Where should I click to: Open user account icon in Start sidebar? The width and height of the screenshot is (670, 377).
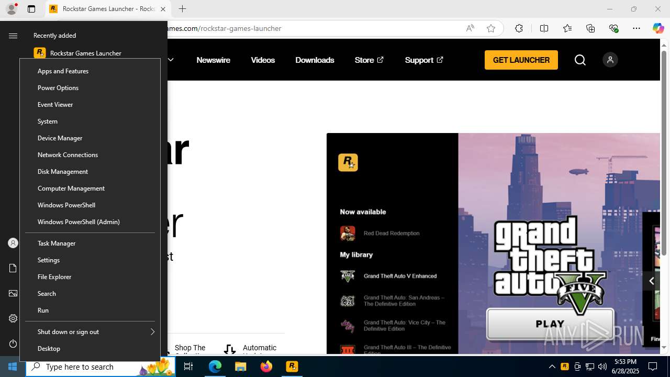click(x=13, y=243)
